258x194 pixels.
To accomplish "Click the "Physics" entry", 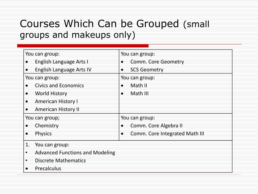I will tap(43, 134).
